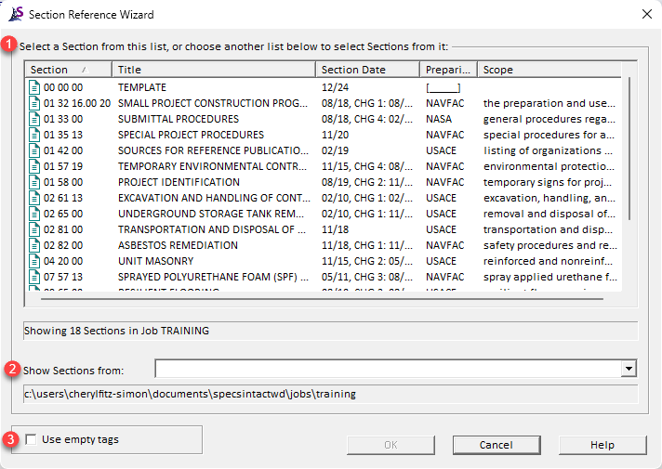Click date 11/20 in Special Project row
662x469 pixels.
(336, 135)
